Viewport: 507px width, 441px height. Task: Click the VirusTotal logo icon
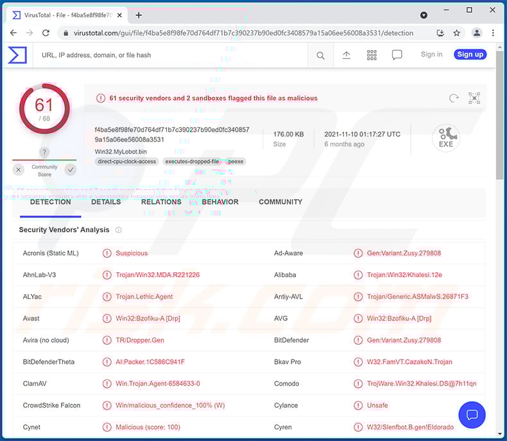[17, 55]
